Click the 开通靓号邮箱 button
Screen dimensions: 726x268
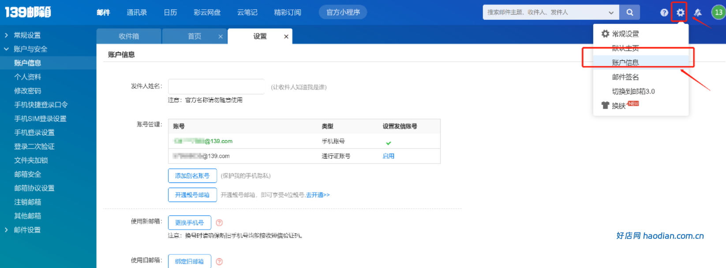pyautogui.click(x=192, y=194)
